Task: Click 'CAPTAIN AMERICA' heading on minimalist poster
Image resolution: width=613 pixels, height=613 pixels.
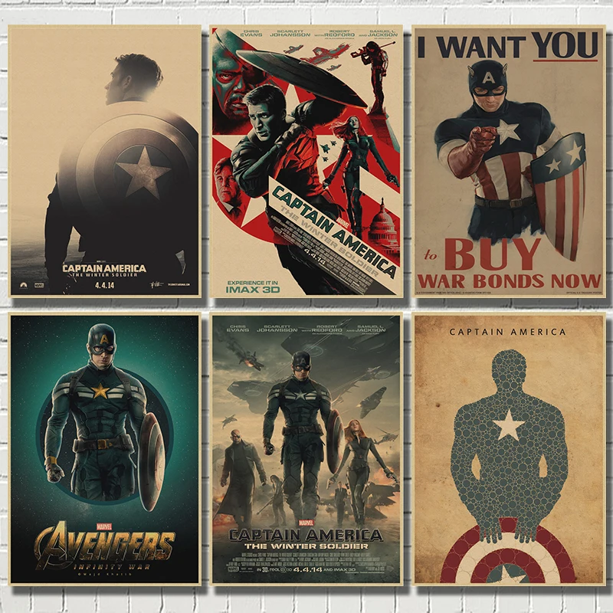Action: click(507, 333)
